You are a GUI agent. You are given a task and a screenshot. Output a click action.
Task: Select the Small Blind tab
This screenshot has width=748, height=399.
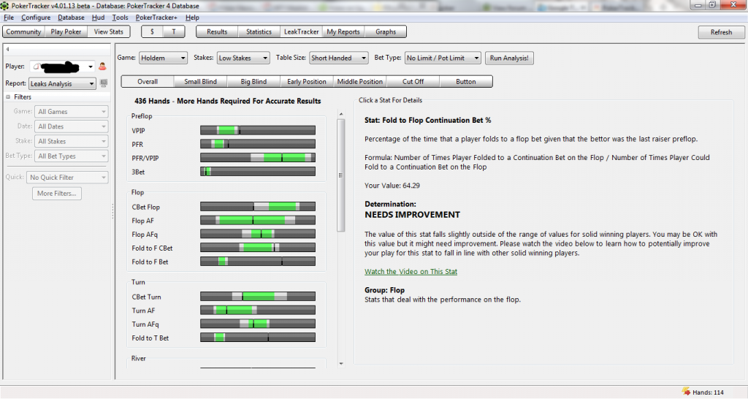coord(200,82)
